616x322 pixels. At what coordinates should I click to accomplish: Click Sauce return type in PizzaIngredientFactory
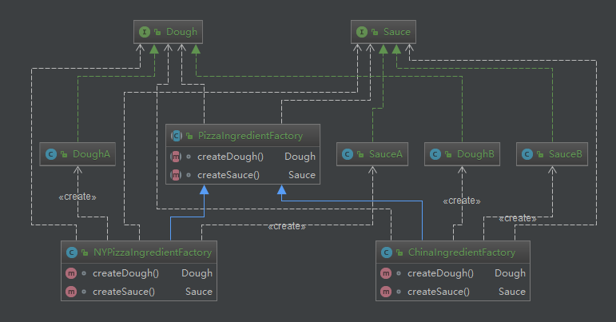pos(302,175)
